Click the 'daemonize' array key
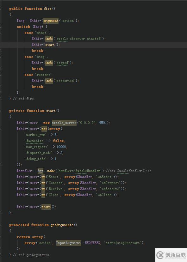 tap(35, 141)
